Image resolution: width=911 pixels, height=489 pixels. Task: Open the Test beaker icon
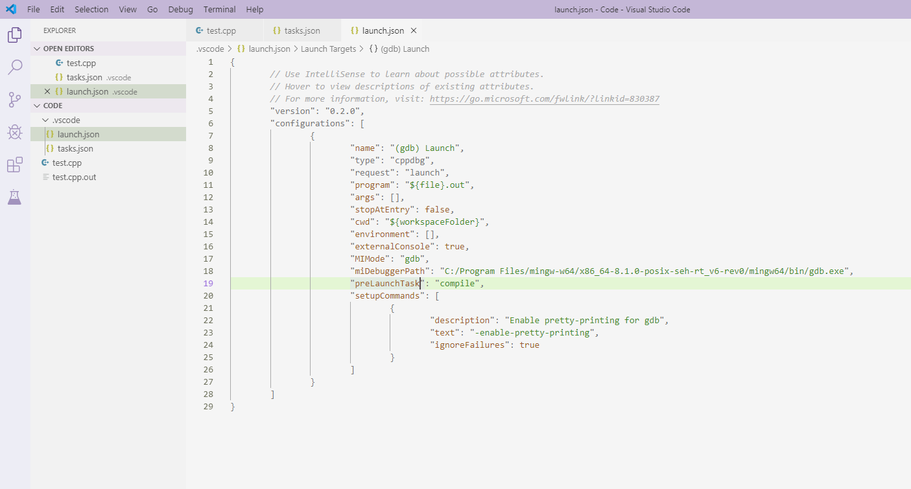[x=15, y=197]
